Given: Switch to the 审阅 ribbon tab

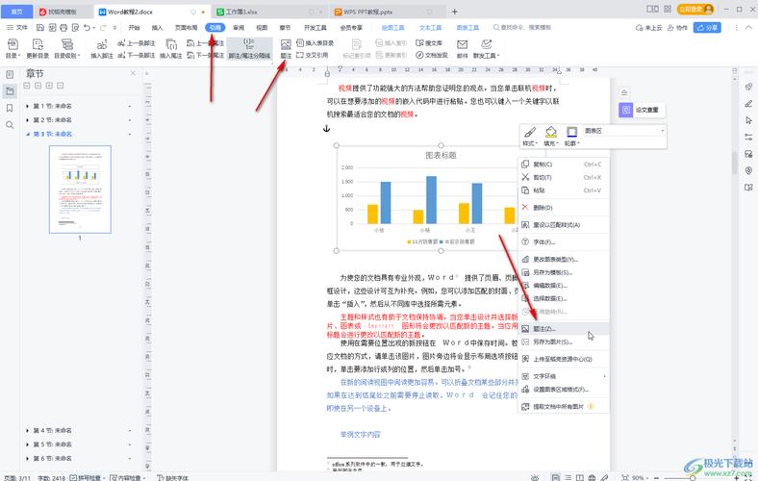Looking at the screenshot, I should click(239, 28).
